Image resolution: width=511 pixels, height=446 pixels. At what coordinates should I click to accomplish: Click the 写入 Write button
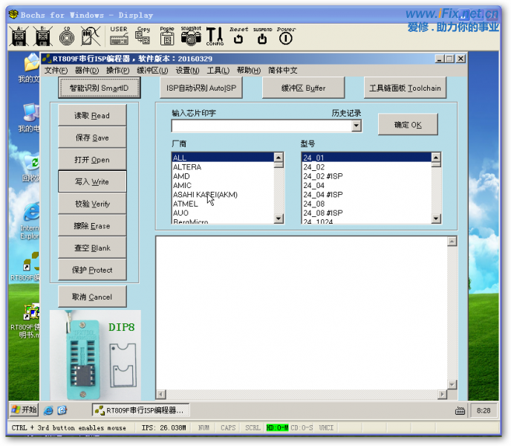point(92,181)
